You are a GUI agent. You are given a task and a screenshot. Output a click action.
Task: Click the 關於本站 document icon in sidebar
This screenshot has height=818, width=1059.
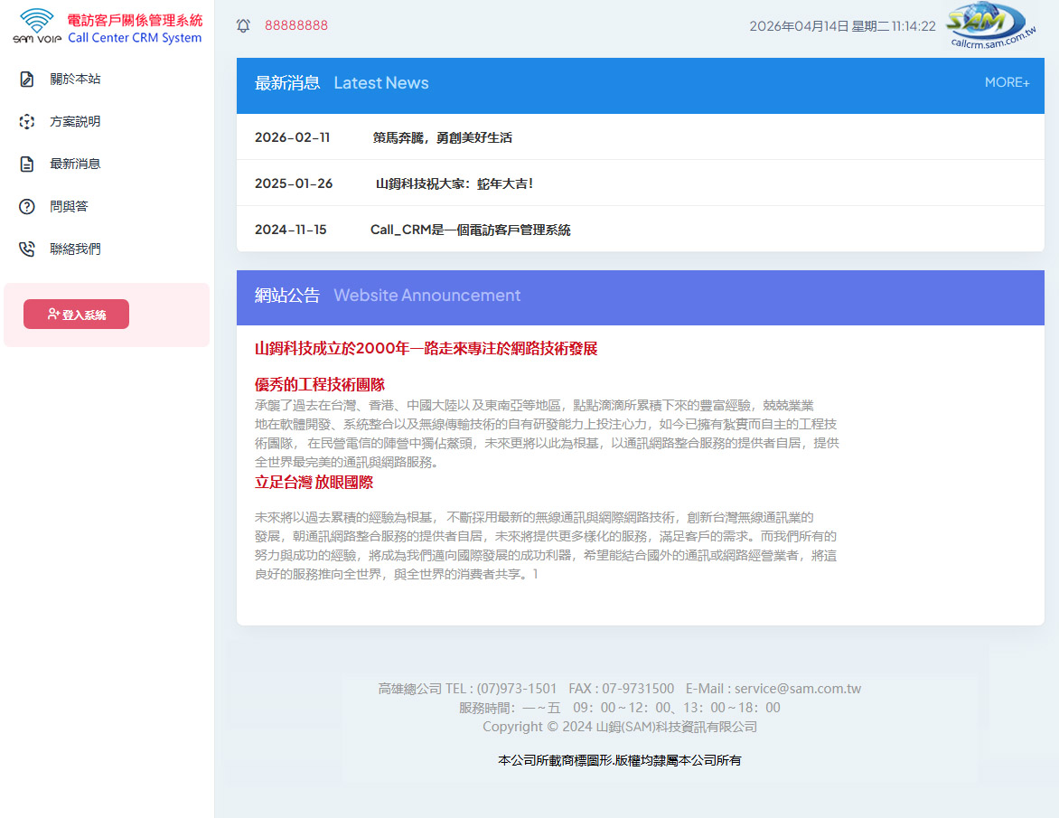click(27, 80)
